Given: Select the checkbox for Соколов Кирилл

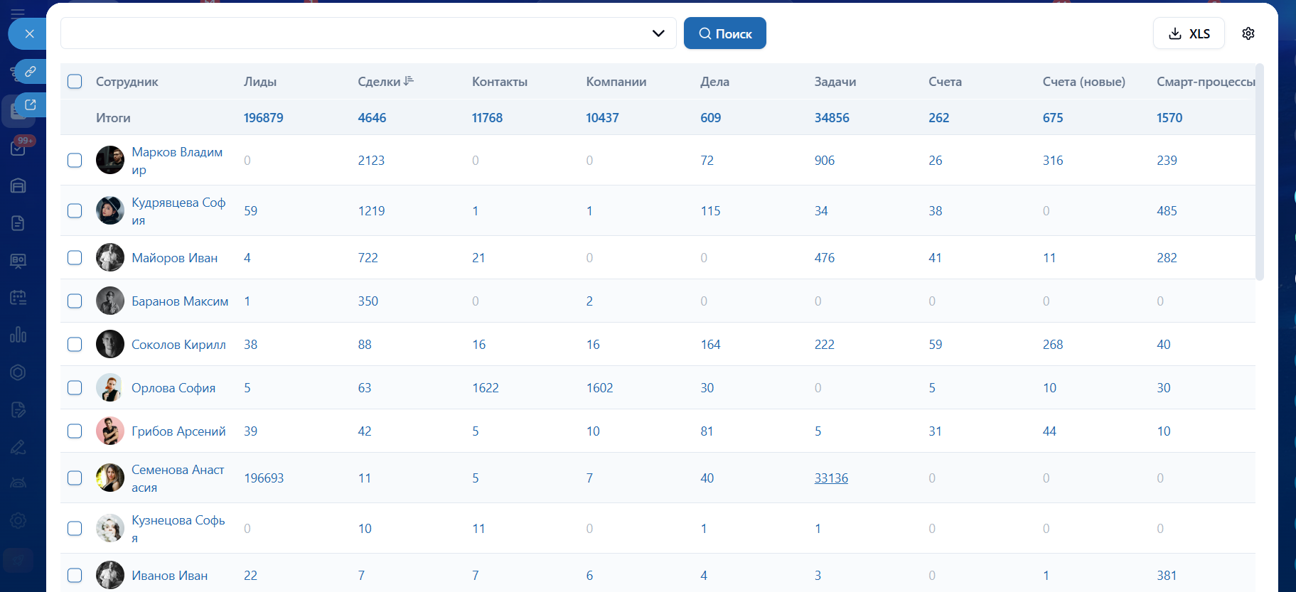Looking at the screenshot, I should (75, 344).
